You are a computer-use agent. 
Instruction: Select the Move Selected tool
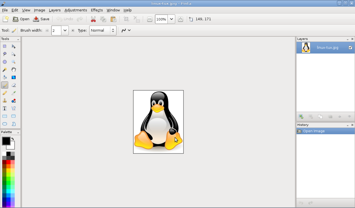[x=14, y=46]
